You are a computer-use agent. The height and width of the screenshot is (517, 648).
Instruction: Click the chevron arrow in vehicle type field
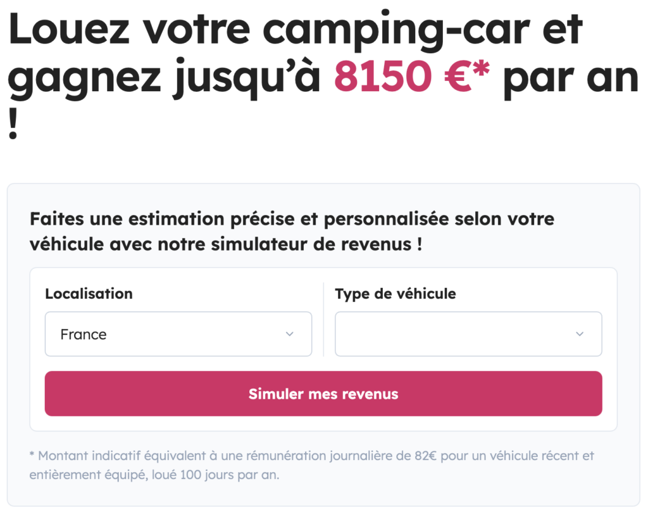580,334
